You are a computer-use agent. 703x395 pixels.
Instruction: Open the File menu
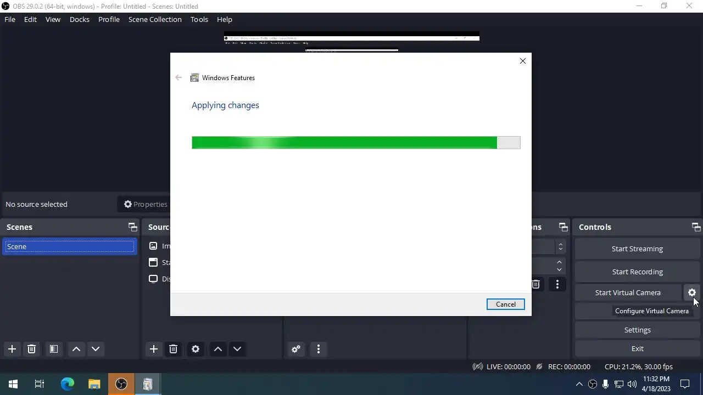tap(10, 19)
